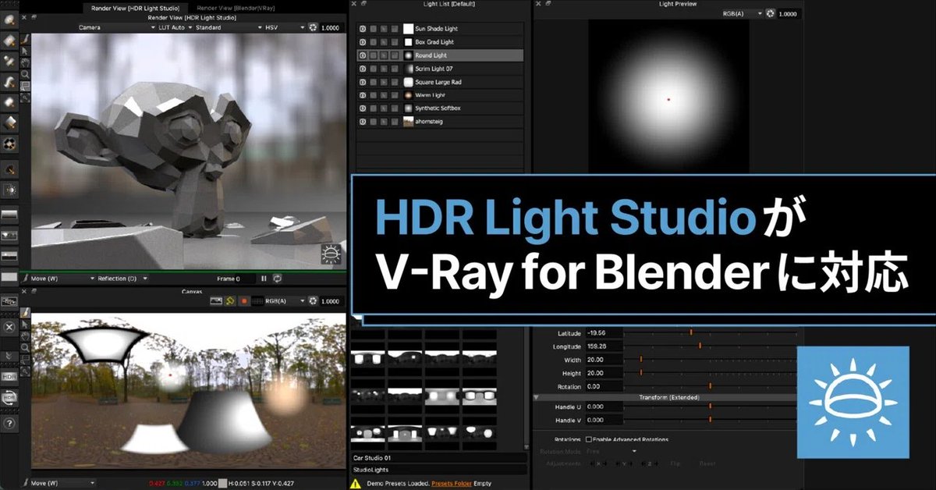Select the magnifier zoom tool in Render View
Viewport: 936px width, 490px height.
[x=26, y=74]
